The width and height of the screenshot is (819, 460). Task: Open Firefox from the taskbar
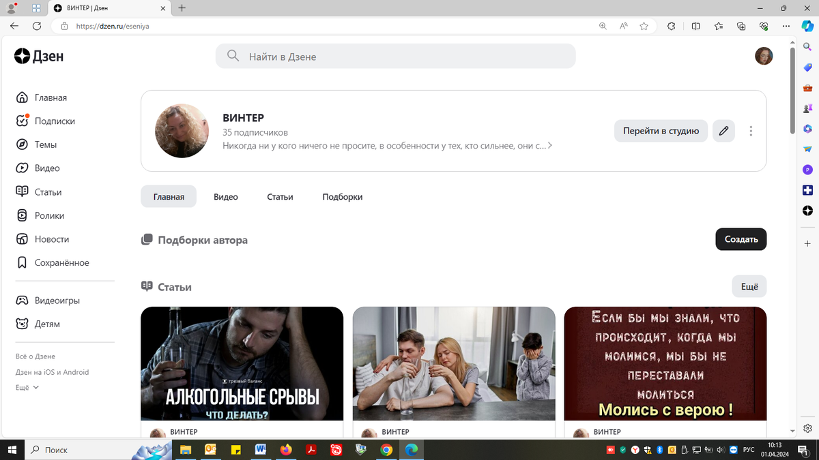(x=286, y=450)
